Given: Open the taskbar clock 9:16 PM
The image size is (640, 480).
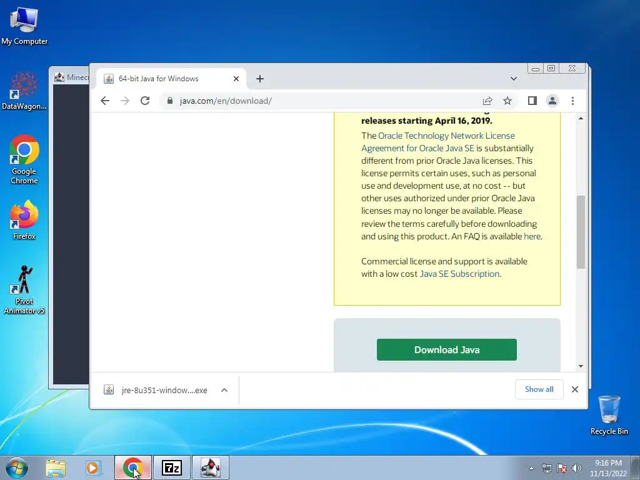Looking at the screenshot, I should point(608,468).
